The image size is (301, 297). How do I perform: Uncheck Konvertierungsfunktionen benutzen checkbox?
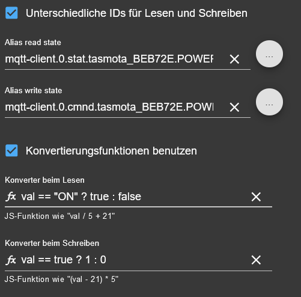tap(11, 150)
